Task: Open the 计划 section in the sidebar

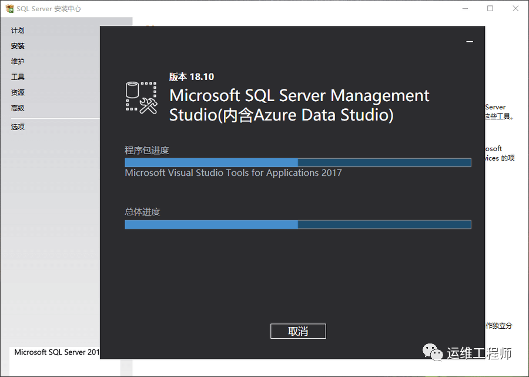Action: click(x=18, y=31)
